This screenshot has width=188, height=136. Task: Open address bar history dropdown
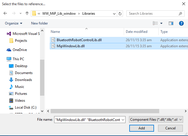coord(114,14)
